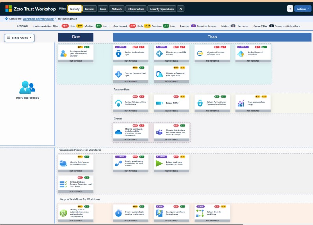This screenshot has height=225, width=313.
Task: Open the Filter Areas dropdown
Action: pyautogui.click(x=19, y=38)
